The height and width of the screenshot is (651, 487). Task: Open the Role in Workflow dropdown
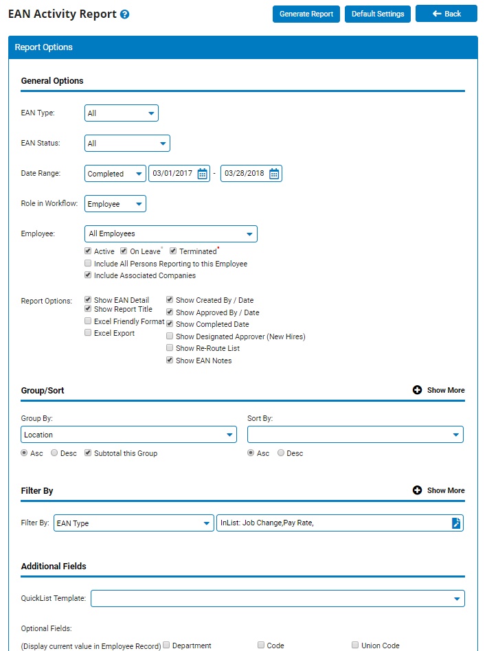[115, 204]
